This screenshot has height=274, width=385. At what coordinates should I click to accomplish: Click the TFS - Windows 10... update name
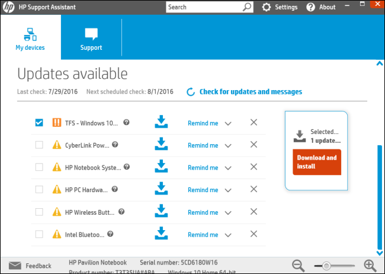tap(91, 123)
